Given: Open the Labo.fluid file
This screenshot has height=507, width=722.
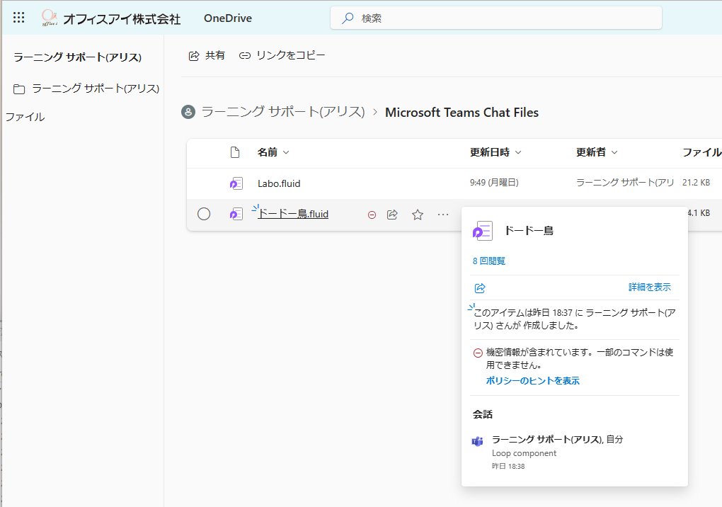Looking at the screenshot, I should 279,183.
